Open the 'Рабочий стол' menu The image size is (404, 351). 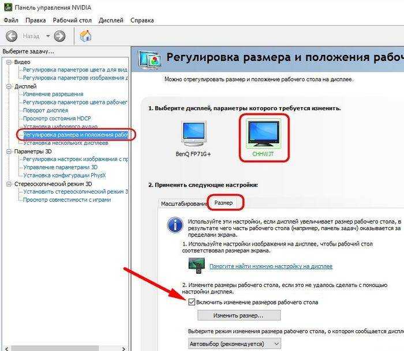[72, 20]
